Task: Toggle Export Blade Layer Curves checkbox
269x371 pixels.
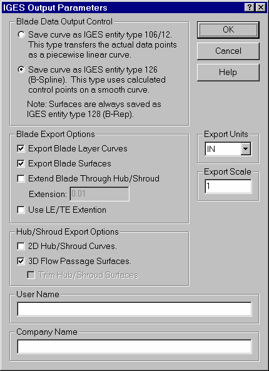Action: (x=21, y=149)
